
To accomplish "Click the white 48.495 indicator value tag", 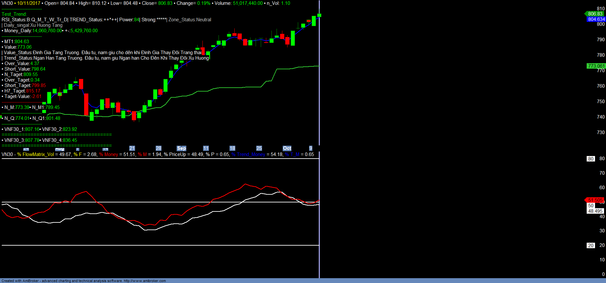I will pyautogui.click(x=595, y=211).
